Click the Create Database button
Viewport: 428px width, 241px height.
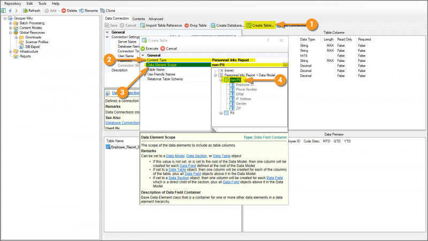coord(227,25)
